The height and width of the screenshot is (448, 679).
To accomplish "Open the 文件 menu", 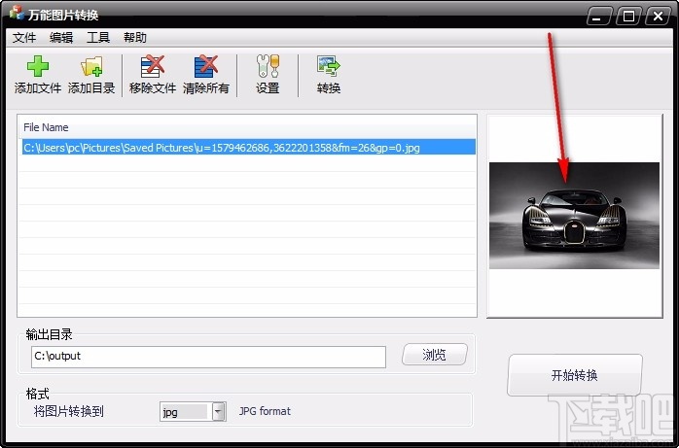I will click(24, 38).
